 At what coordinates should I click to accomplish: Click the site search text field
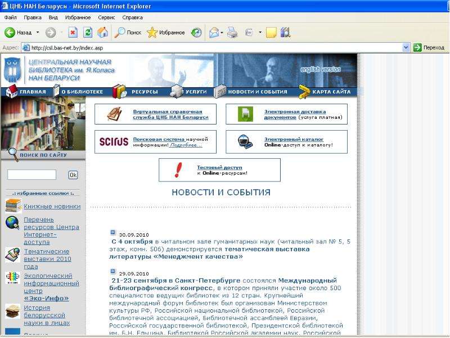pos(32,175)
